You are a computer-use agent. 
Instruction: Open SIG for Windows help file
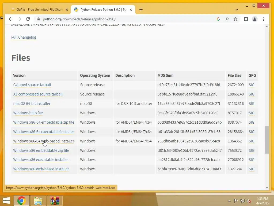coord(252,113)
